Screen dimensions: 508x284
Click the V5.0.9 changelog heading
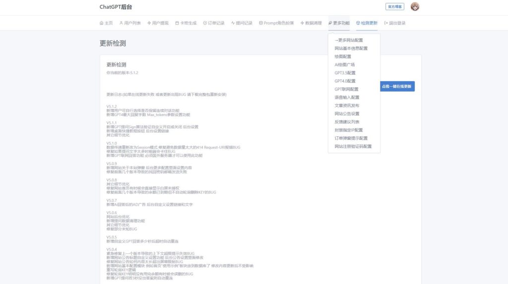click(112, 164)
